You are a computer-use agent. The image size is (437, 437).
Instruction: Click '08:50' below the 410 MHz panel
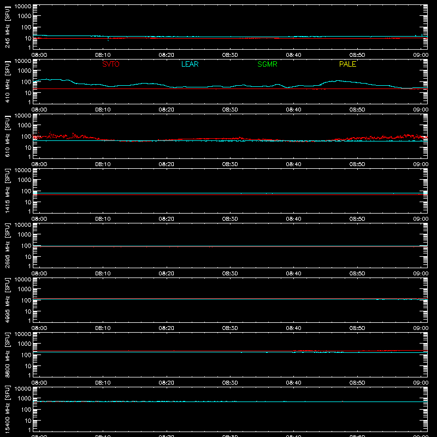pyautogui.click(x=357, y=110)
